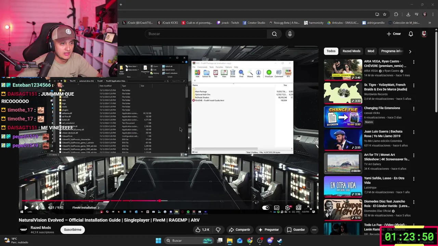The height and width of the screenshot is (246, 438).
Task: Open Windows Start menu
Action: pyautogui.click(x=158, y=241)
